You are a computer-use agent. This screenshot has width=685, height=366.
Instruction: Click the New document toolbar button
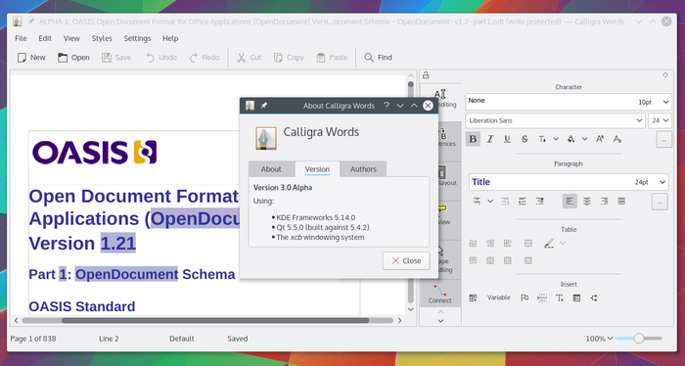31,57
